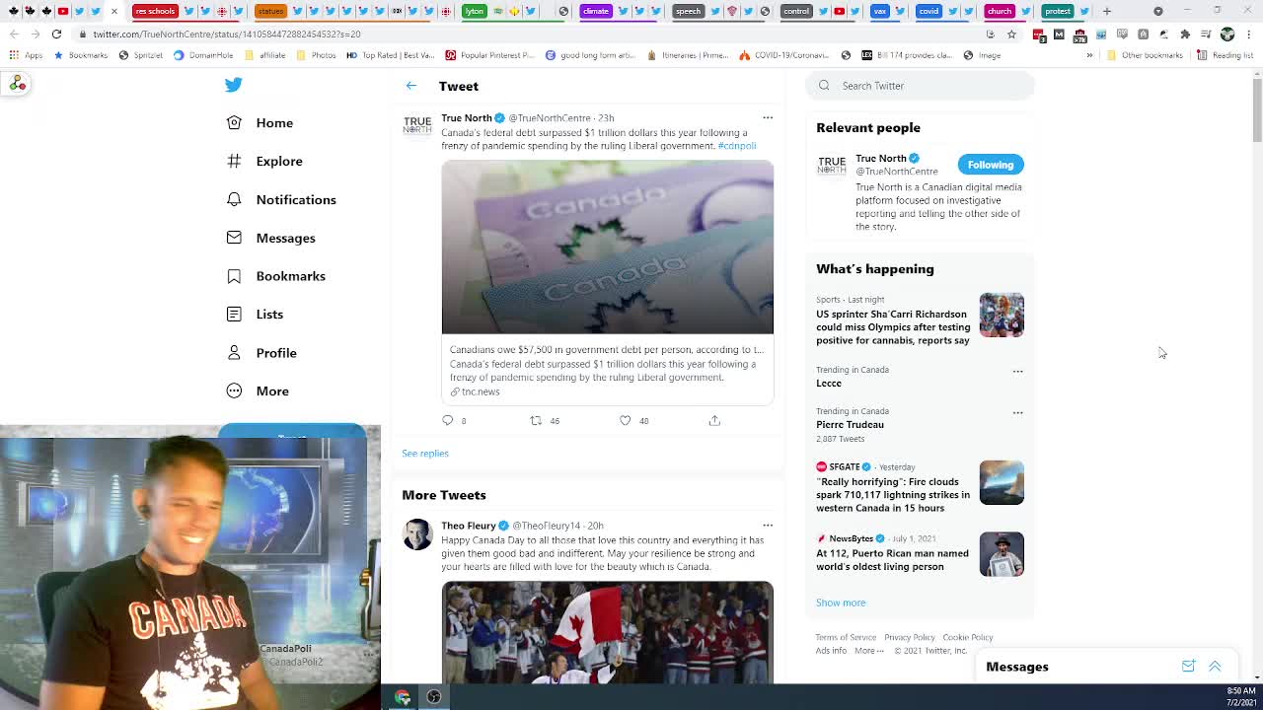Image resolution: width=1263 pixels, height=710 pixels.
Task: Open Terms of Service link
Action: point(846,638)
